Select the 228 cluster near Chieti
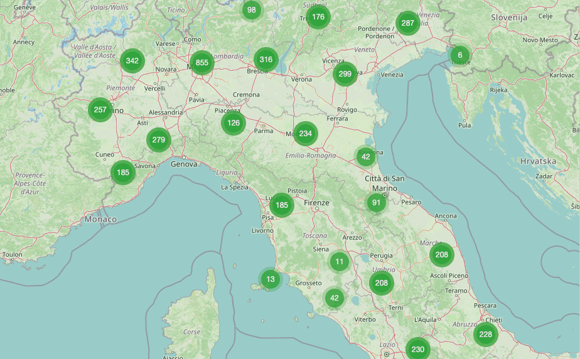This screenshot has width=580, height=359. (x=485, y=335)
